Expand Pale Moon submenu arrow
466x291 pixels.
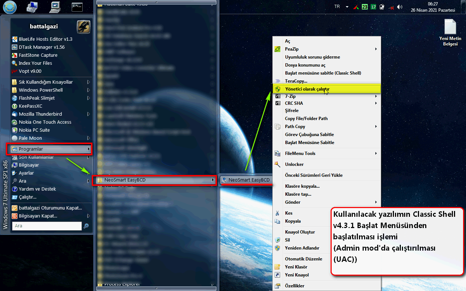[88, 138]
